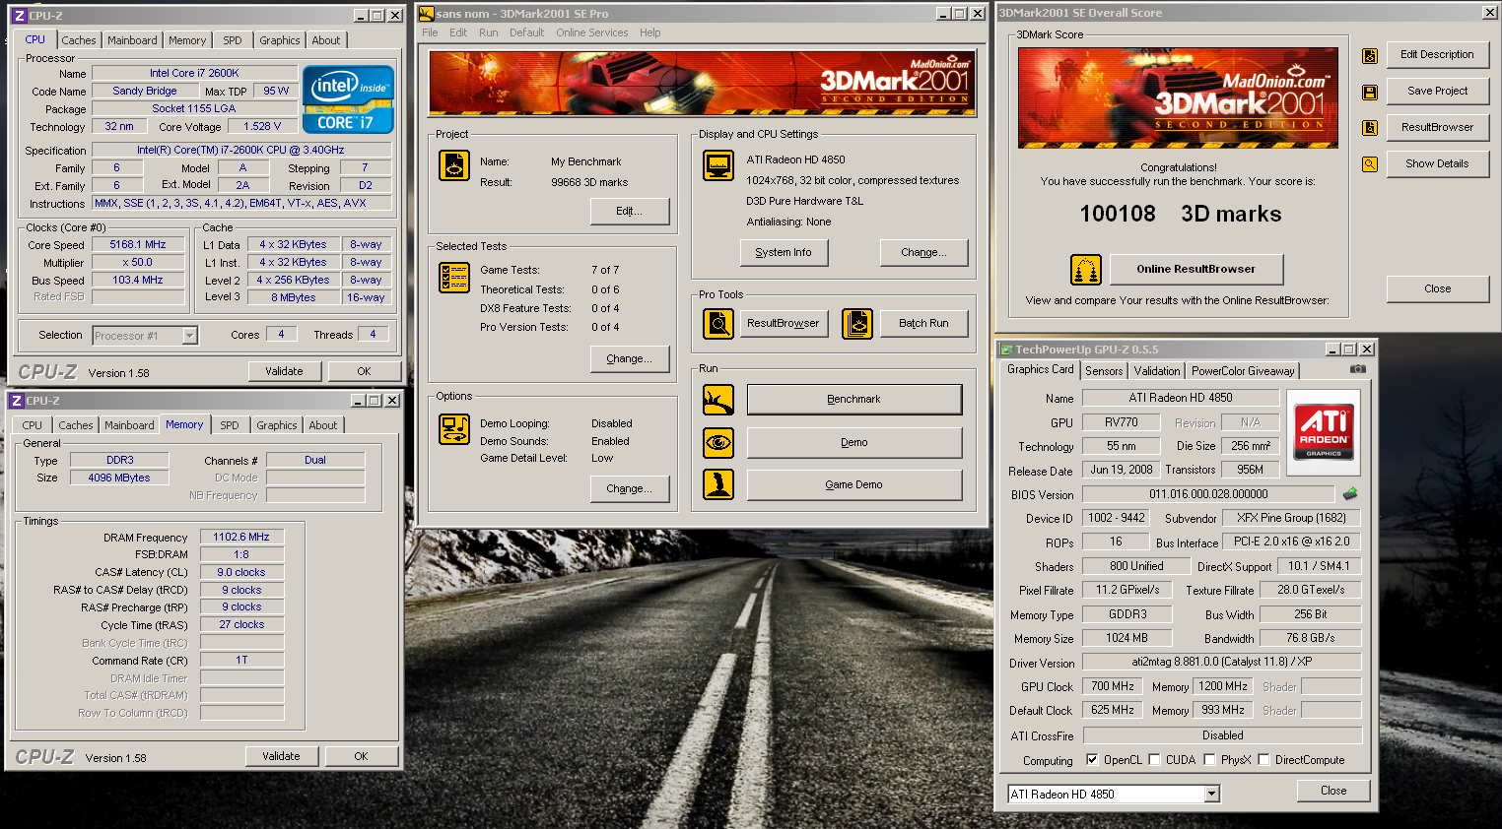Click the Game Demo button
The width and height of the screenshot is (1502, 829).
coord(853,484)
